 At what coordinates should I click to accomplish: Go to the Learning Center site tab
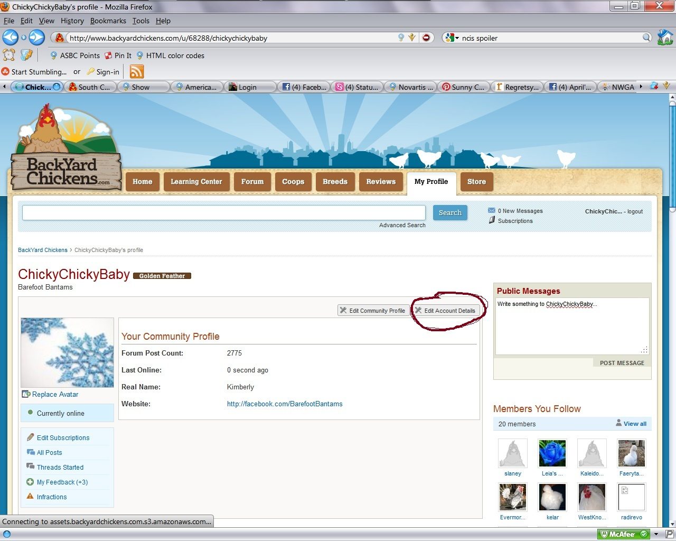(196, 182)
